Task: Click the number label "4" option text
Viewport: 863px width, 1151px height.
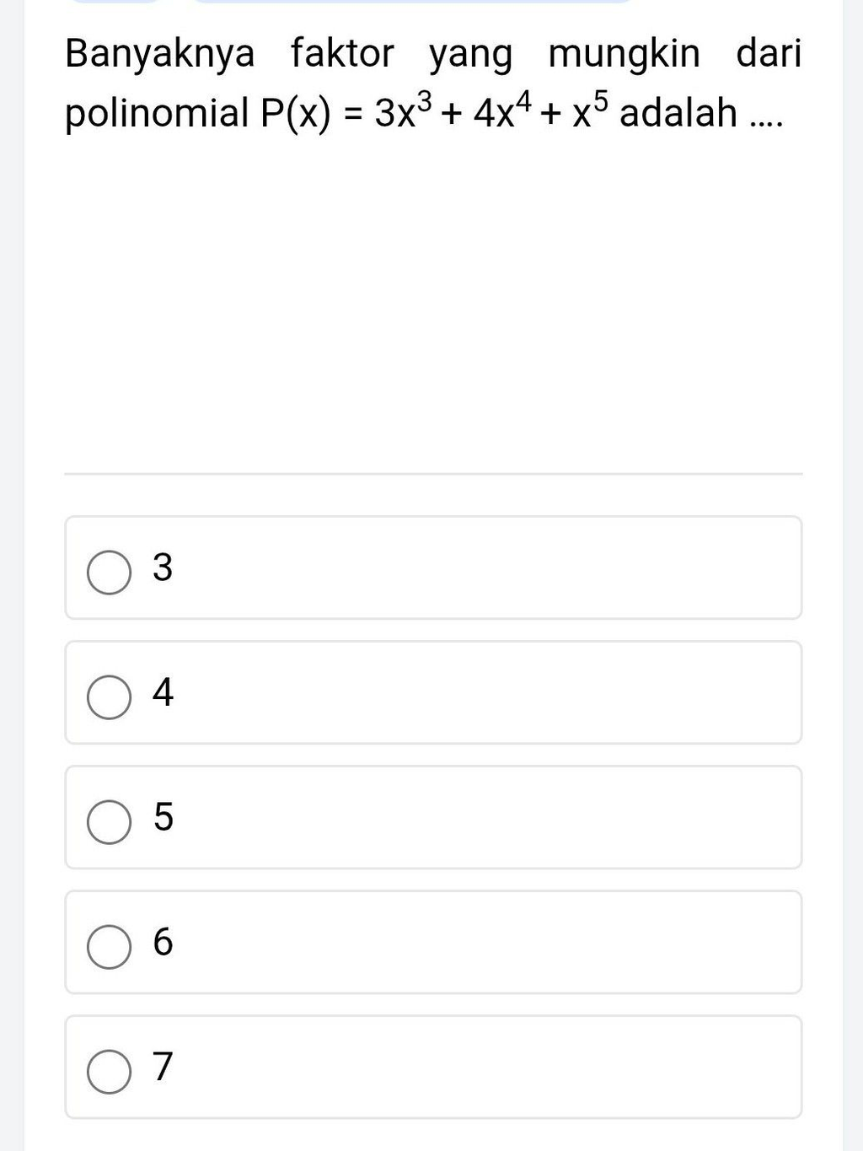Action: click(x=163, y=692)
